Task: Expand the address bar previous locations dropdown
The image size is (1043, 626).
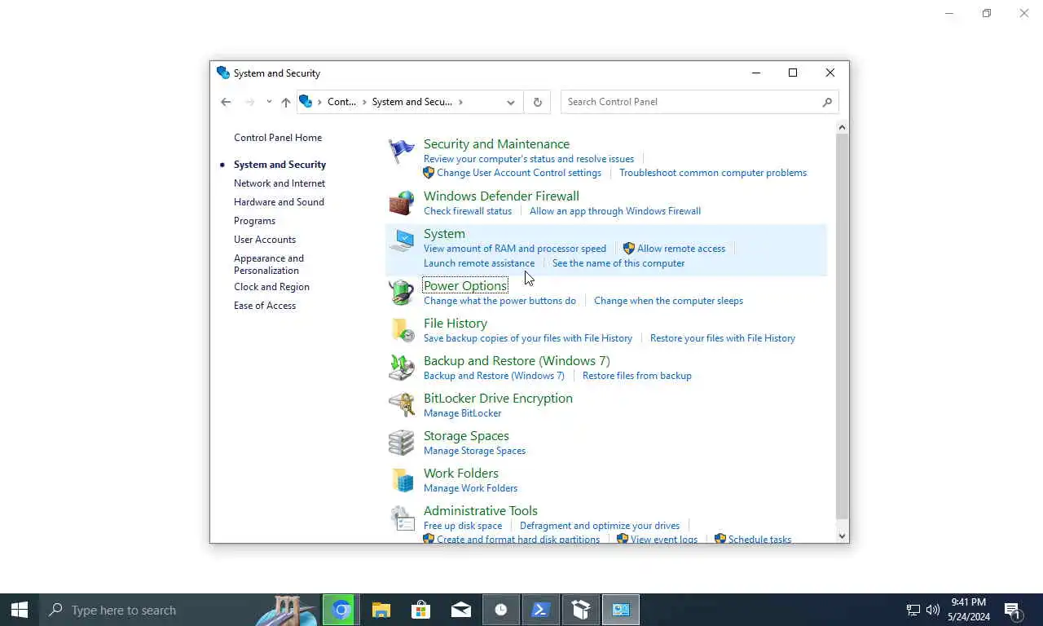Action: (x=511, y=102)
